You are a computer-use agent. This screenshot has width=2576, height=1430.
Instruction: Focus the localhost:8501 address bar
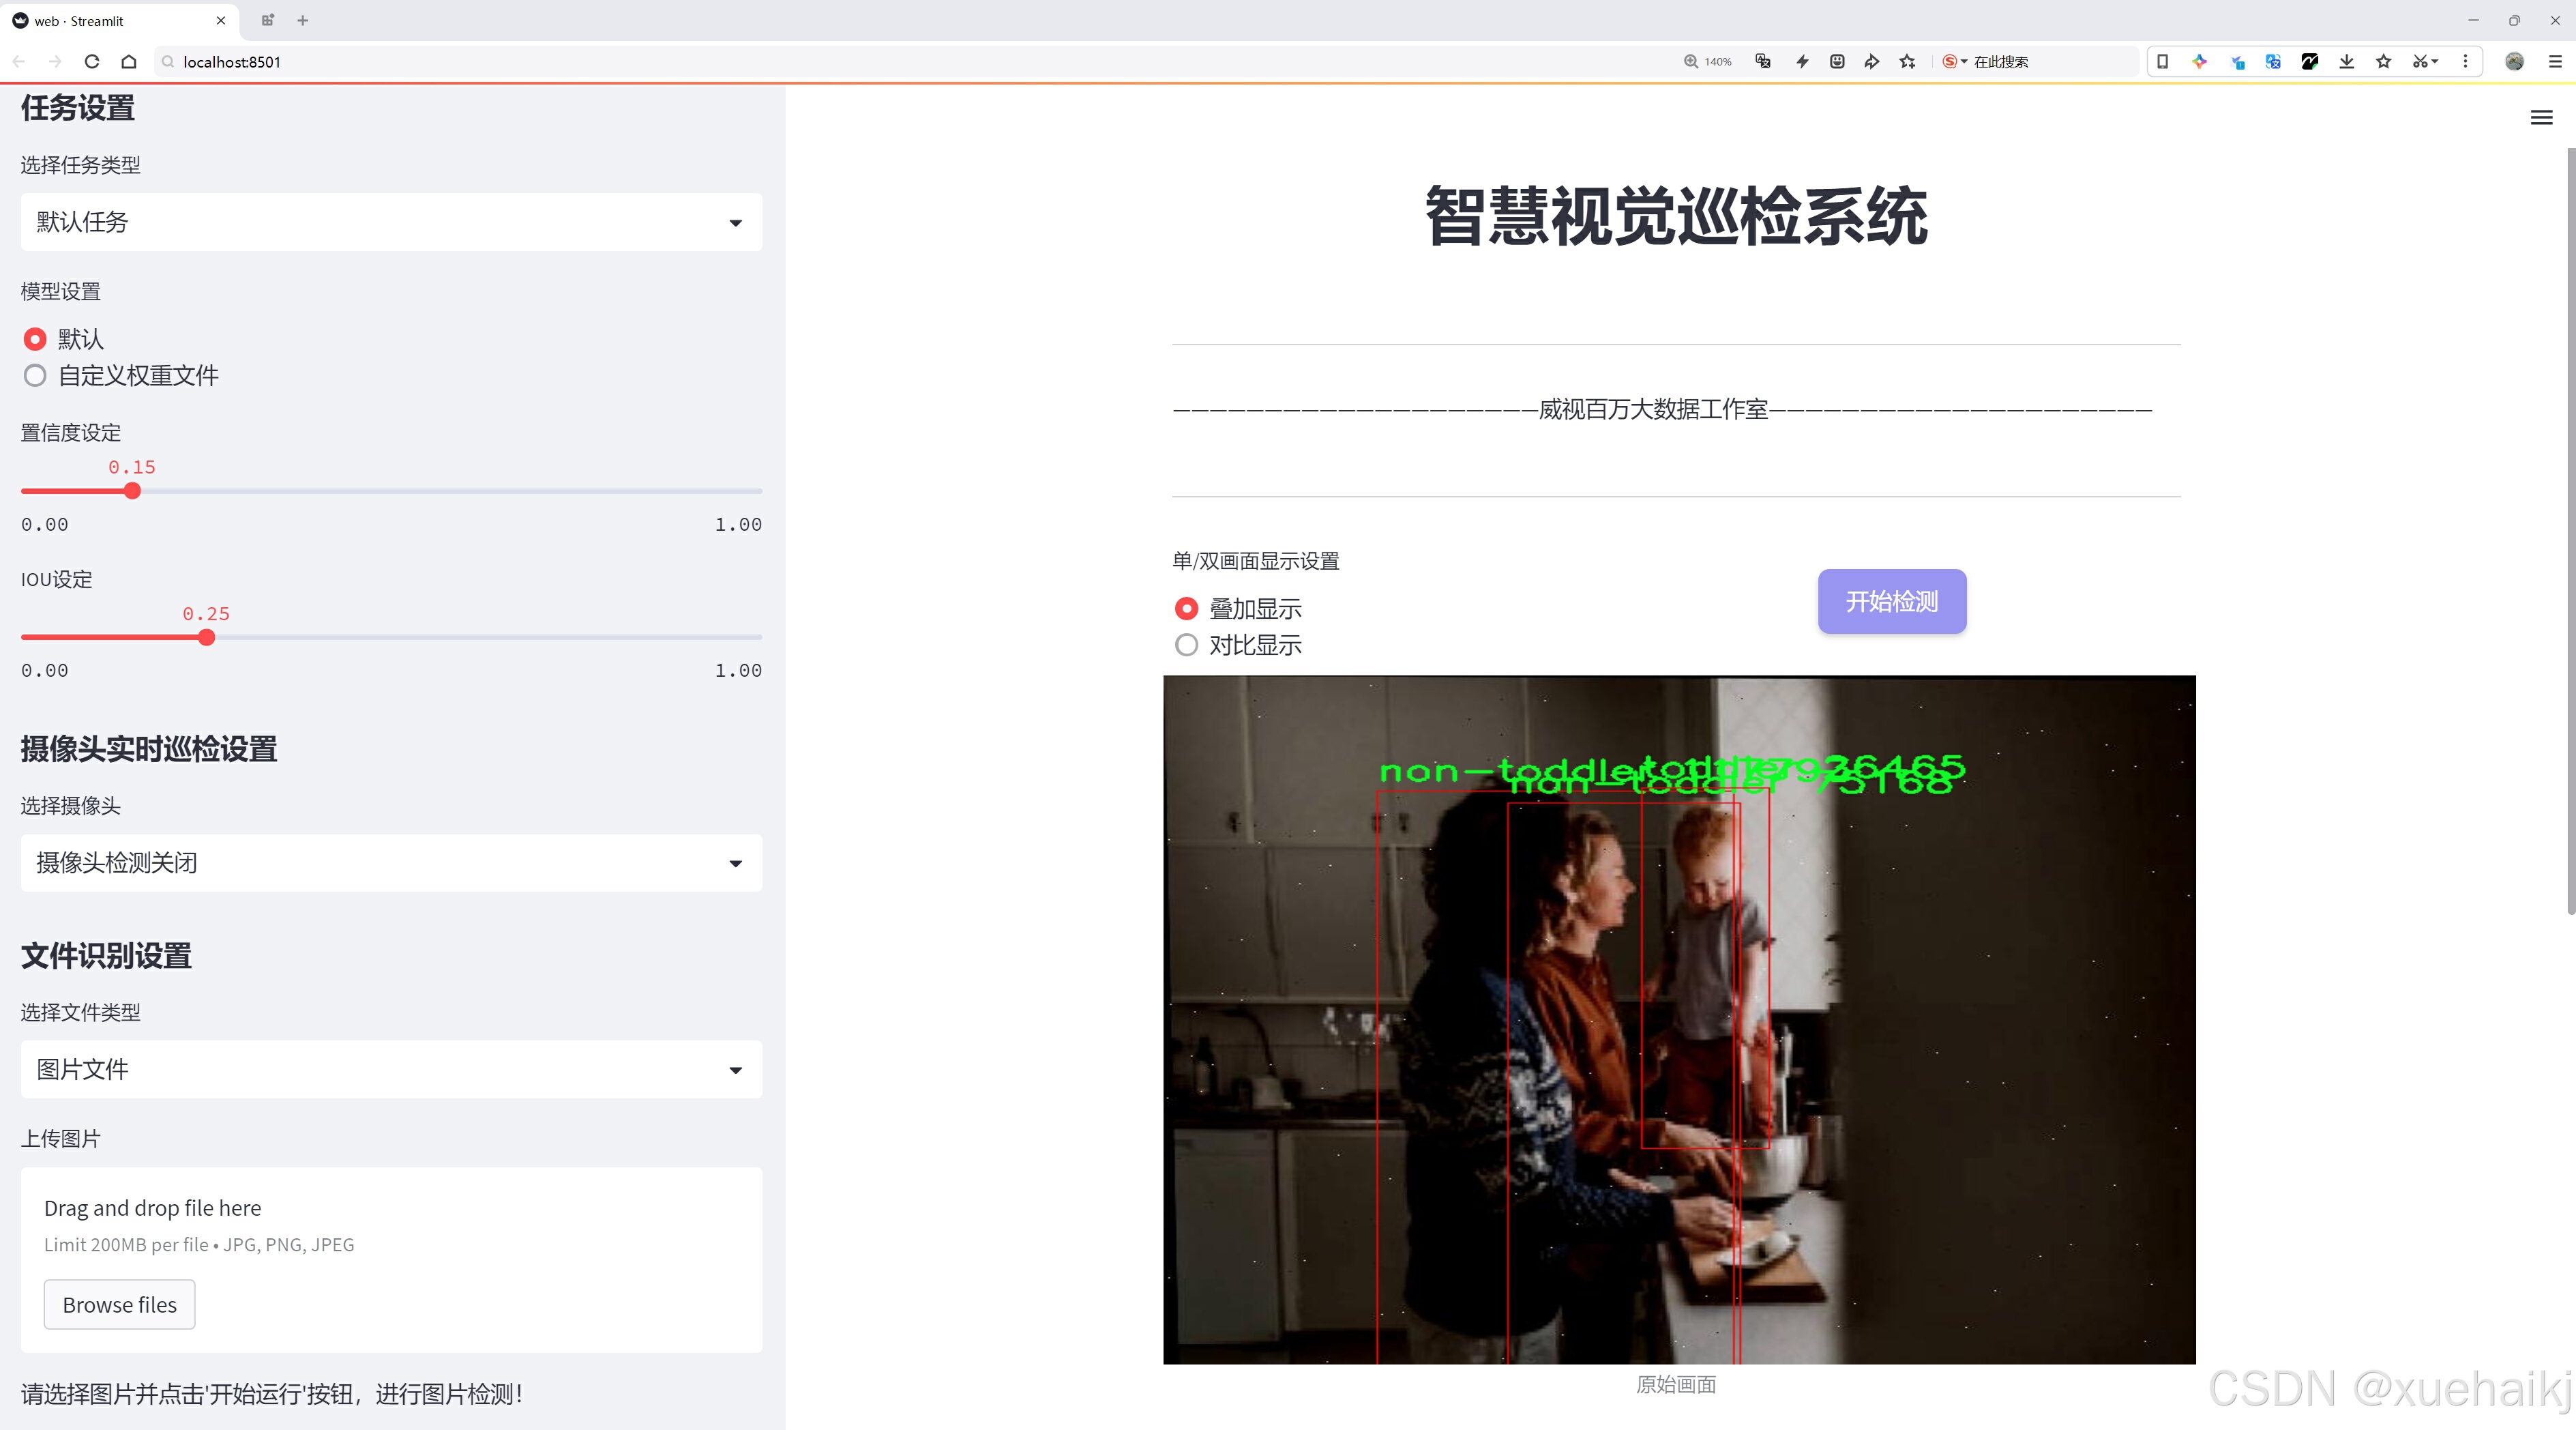pyautogui.click(x=900, y=62)
